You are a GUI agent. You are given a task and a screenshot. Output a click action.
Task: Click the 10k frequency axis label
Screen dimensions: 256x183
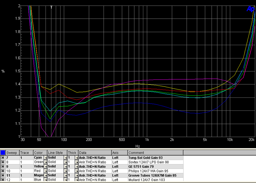tap(230, 140)
